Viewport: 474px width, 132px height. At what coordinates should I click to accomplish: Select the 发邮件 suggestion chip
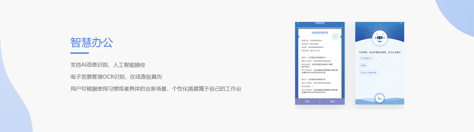[x=363, y=65]
